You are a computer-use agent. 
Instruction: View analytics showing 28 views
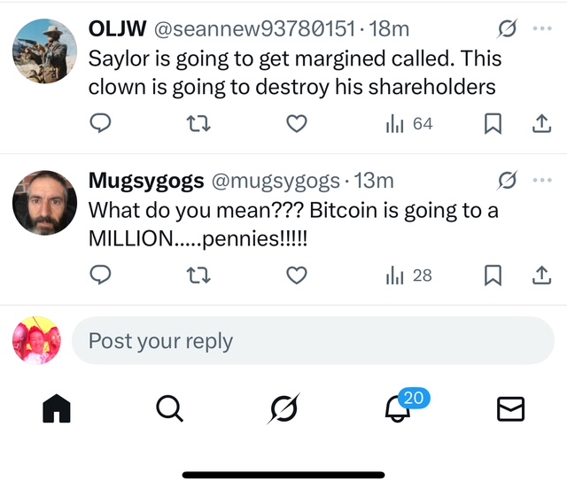tap(409, 276)
